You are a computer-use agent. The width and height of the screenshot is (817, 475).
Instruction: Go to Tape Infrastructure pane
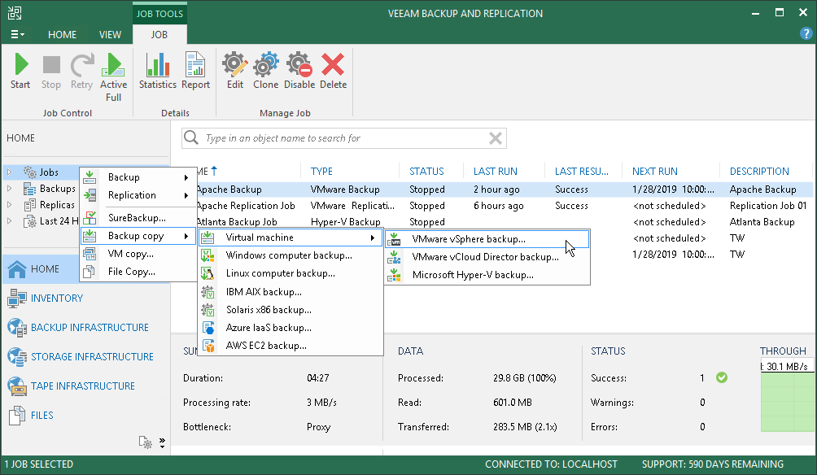[x=82, y=386]
